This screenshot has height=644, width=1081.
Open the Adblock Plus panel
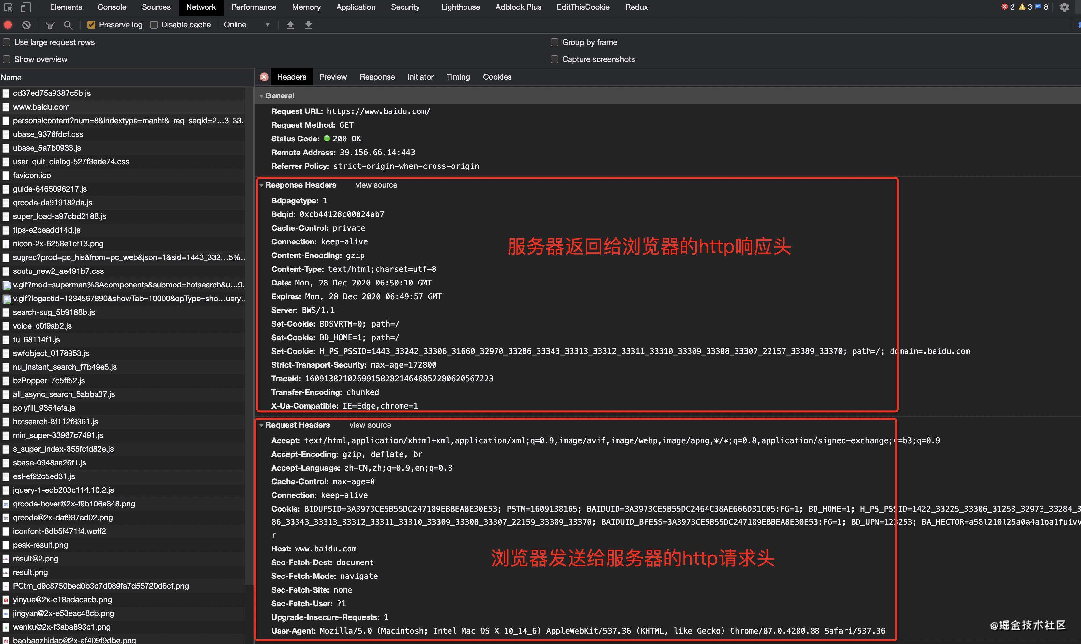(x=518, y=7)
